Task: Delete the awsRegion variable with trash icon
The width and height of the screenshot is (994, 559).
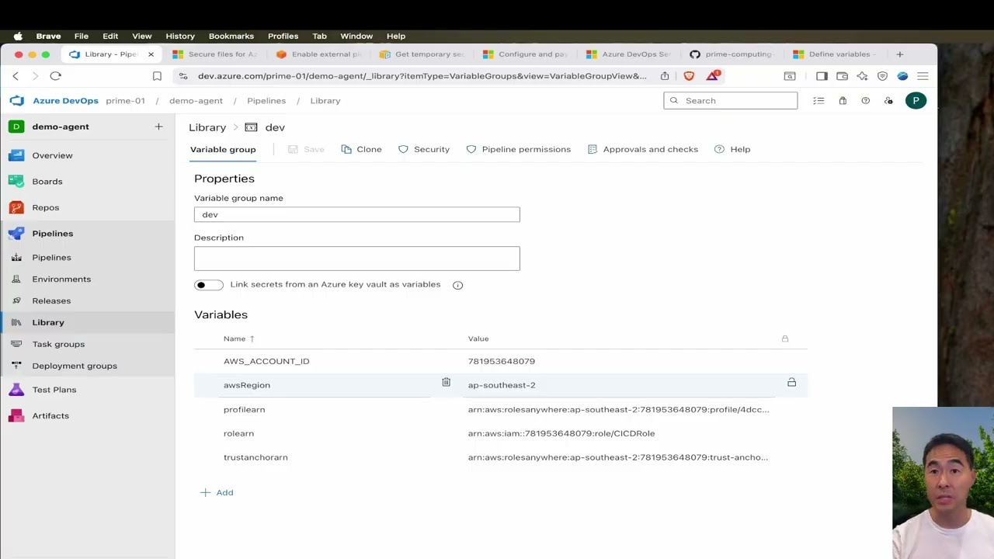Action: (446, 383)
